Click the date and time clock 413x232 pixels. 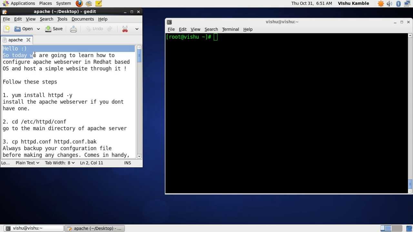click(x=312, y=3)
